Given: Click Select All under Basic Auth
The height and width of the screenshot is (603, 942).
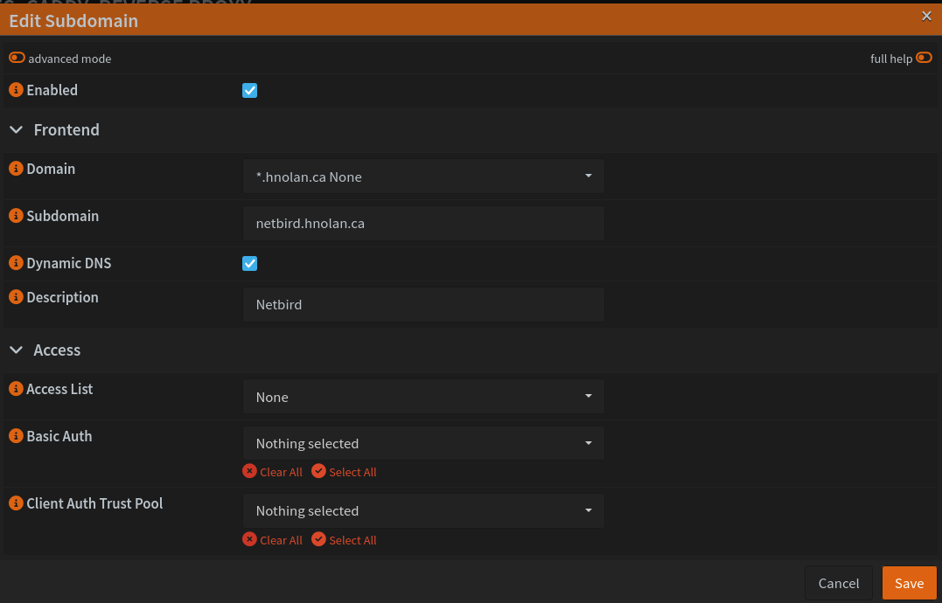Looking at the screenshot, I should (x=344, y=472).
